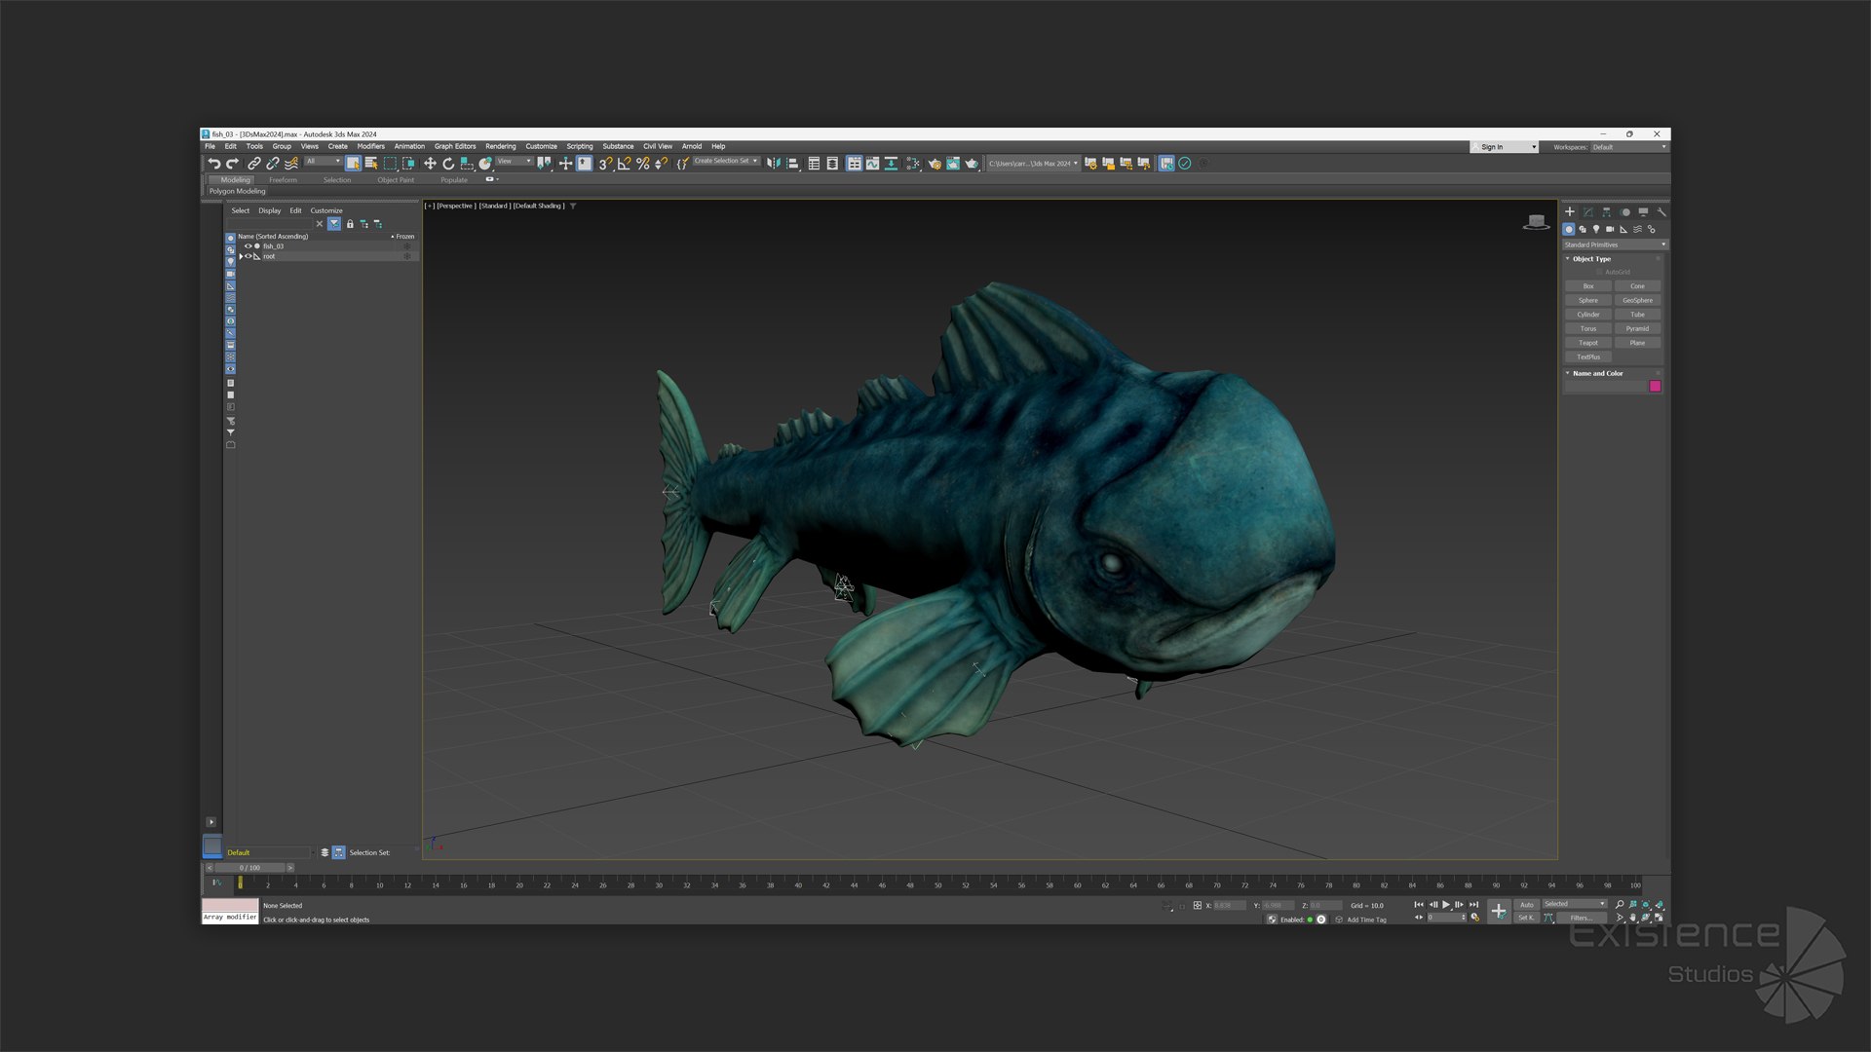Open the Workspaces Default dropdown
Image resolution: width=1871 pixels, height=1052 pixels.
(x=1629, y=147)
